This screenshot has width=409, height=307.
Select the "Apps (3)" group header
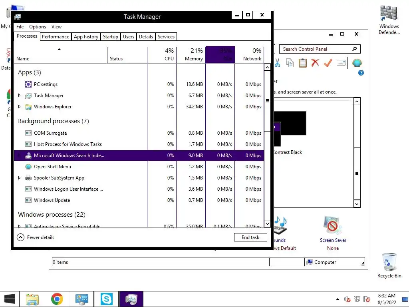[x=30, y=72]
